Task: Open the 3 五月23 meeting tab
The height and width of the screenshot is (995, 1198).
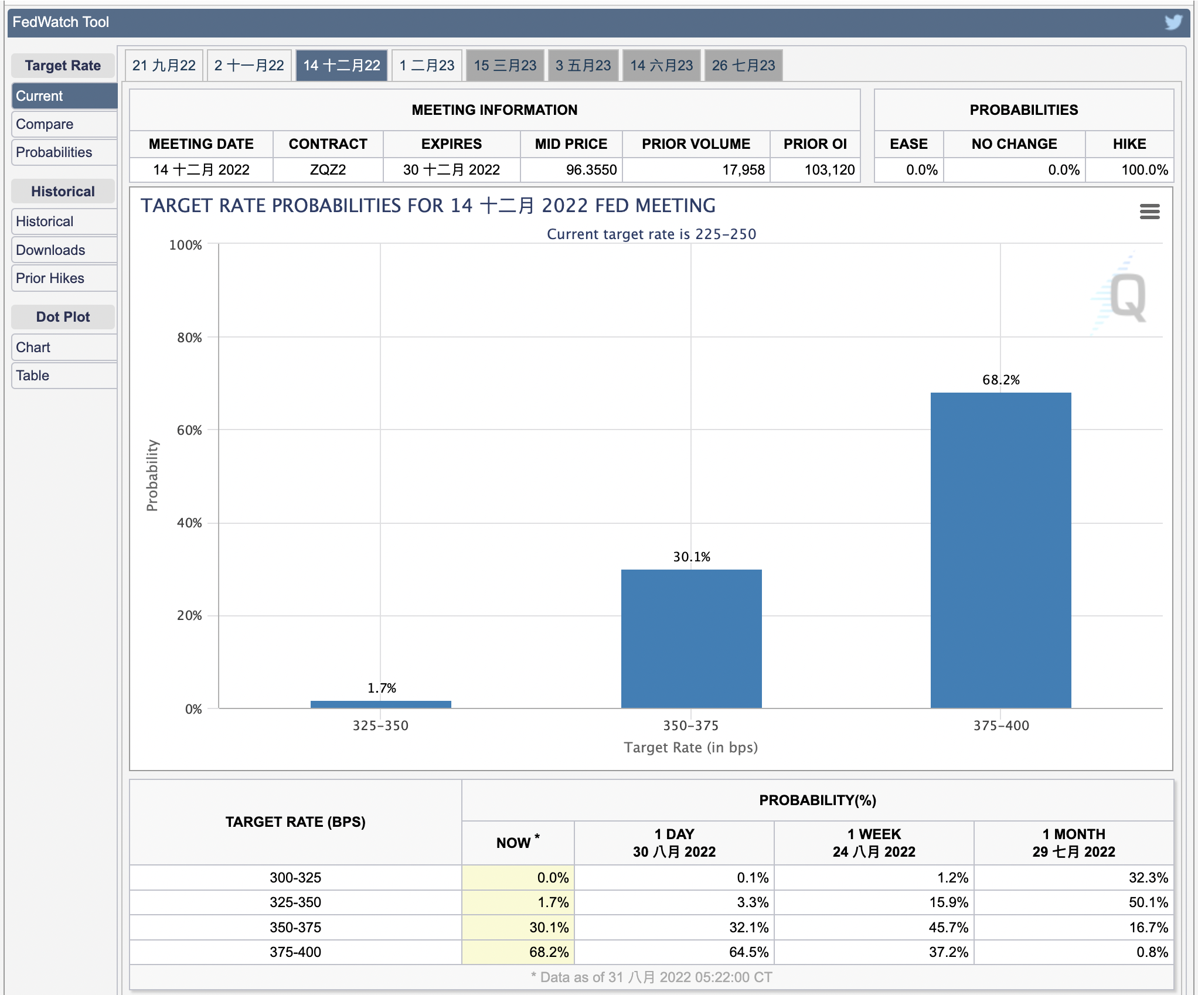Action: (x=583, y=65)
